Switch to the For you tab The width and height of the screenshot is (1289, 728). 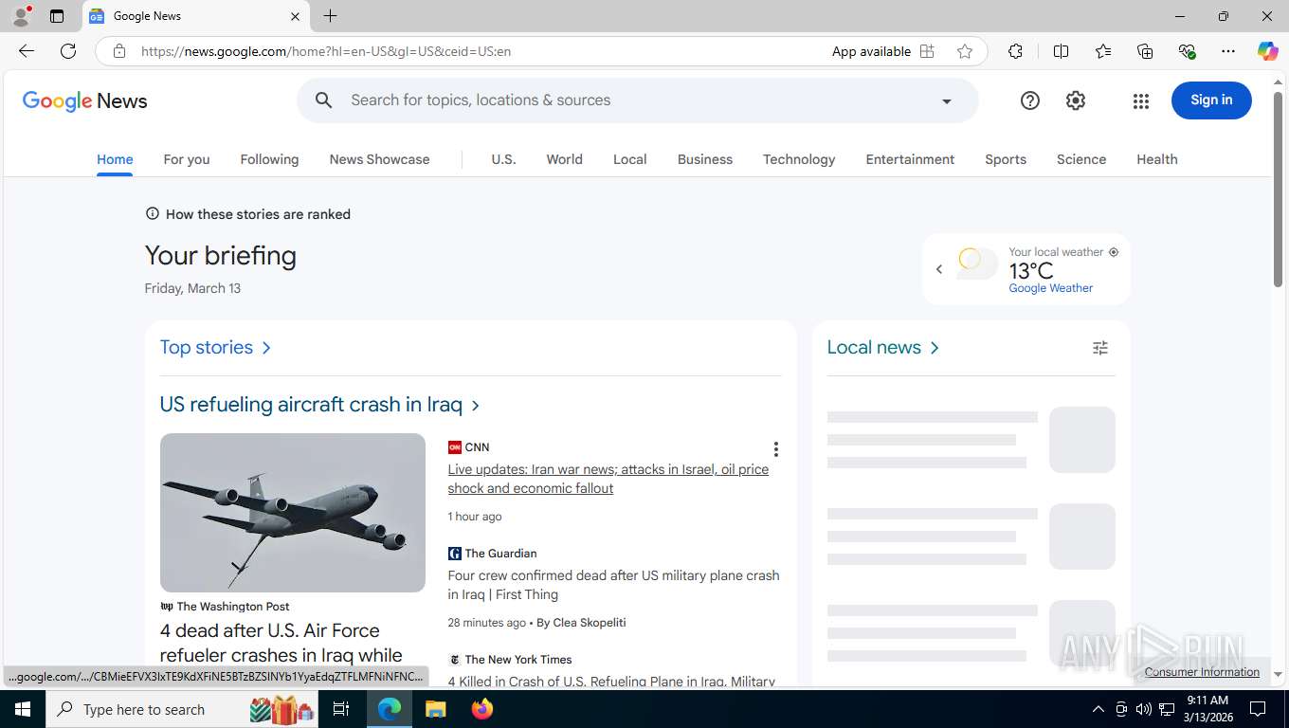tap(187, 159)
